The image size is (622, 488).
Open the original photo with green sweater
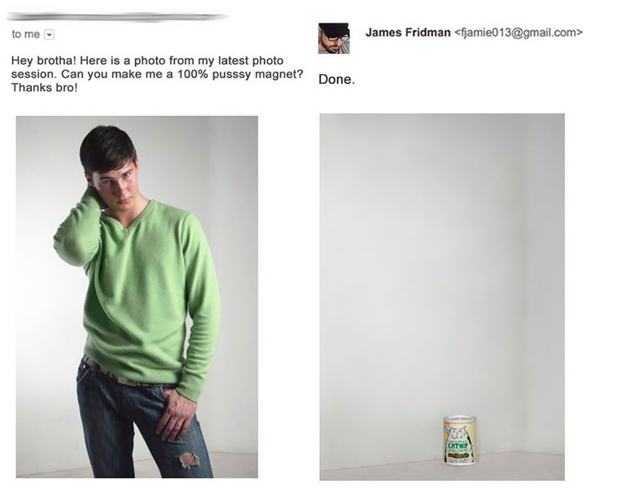pos(137,297)
